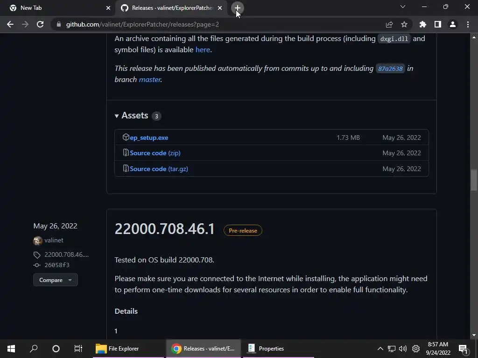Close the ExplorerPatcher Releases tab
478x358 pixels.
220,8
